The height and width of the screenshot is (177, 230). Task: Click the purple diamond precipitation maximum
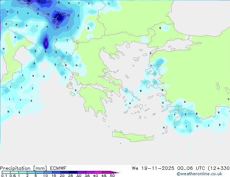pyautogui.click(x=46, y=44)
